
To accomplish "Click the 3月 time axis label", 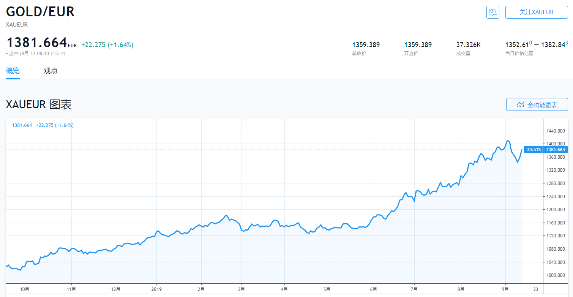I will (x=242, y=289).
